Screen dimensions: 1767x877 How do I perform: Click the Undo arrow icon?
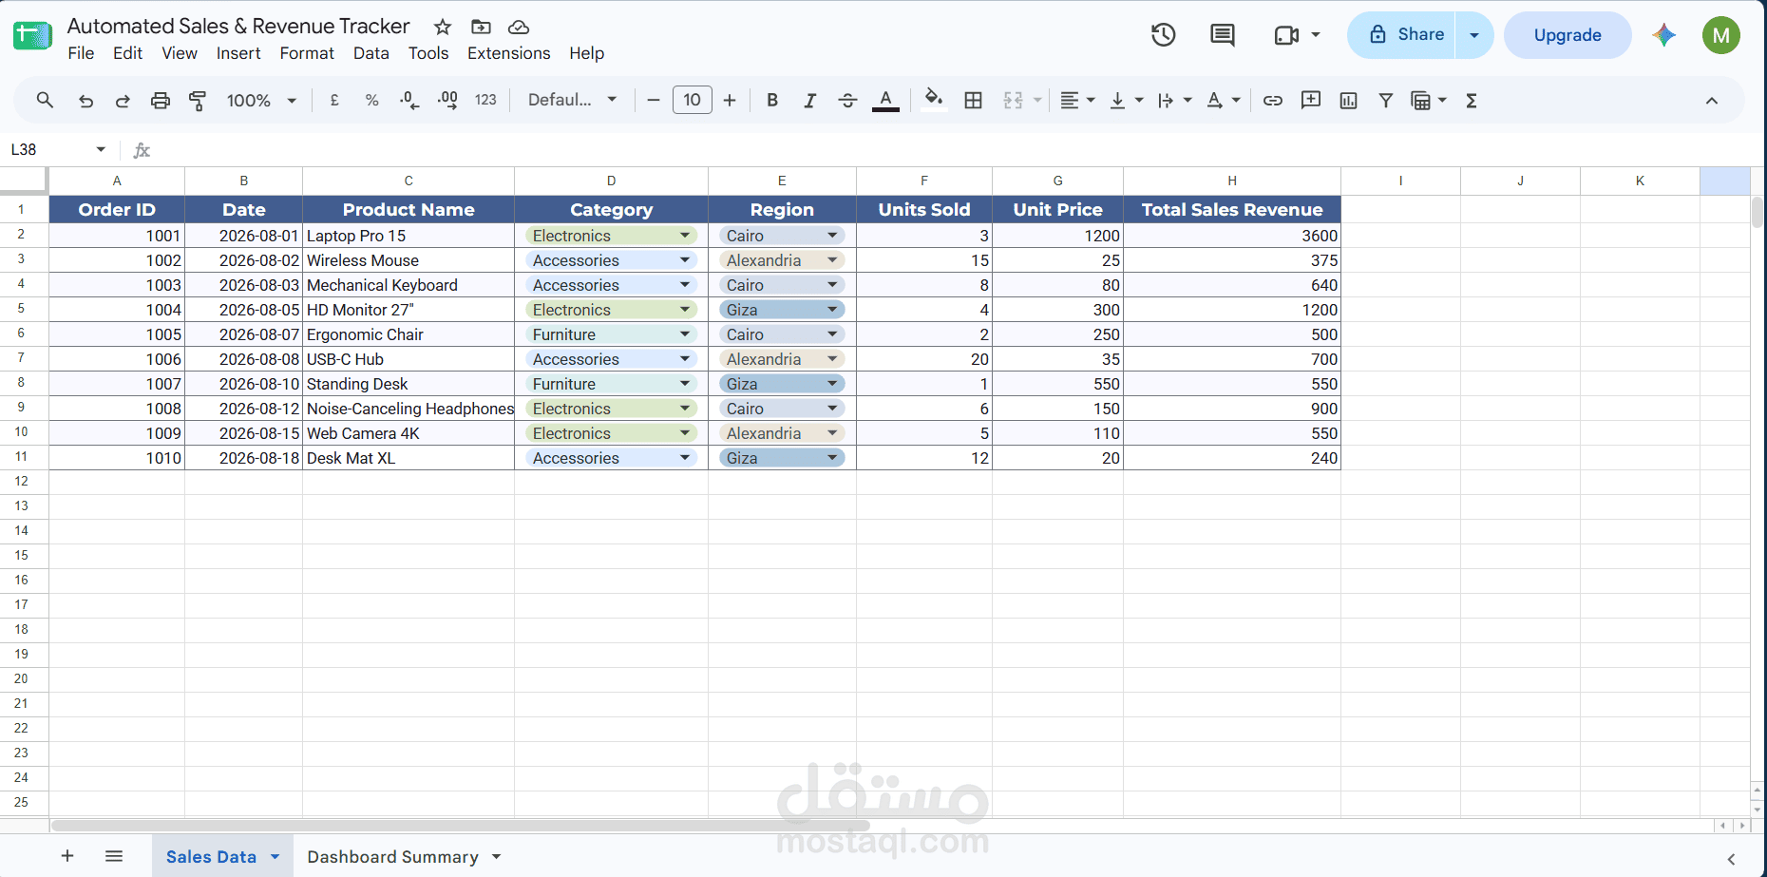85,101
